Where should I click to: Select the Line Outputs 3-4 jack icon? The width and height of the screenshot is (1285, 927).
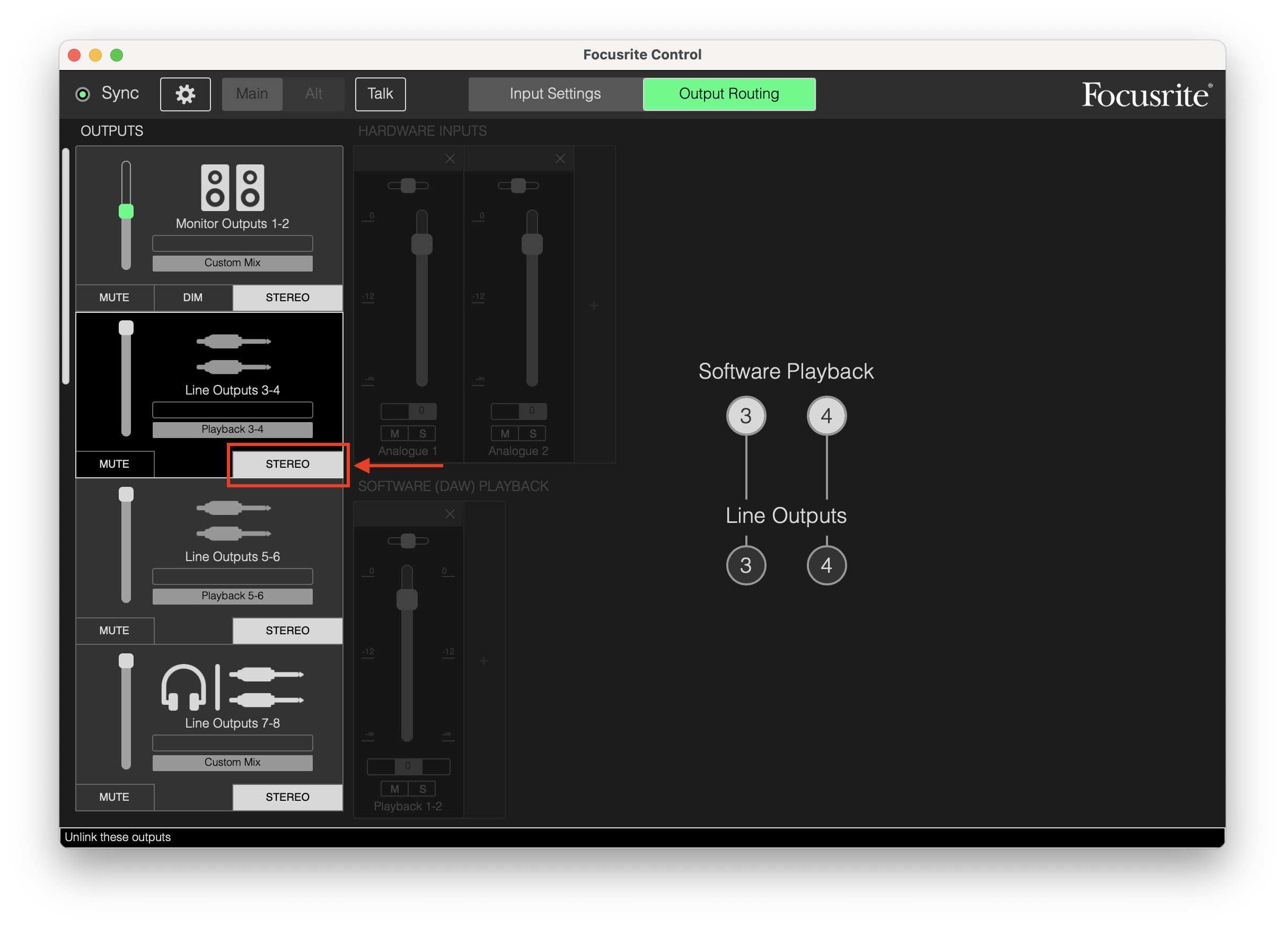click(x=233, y=354)
